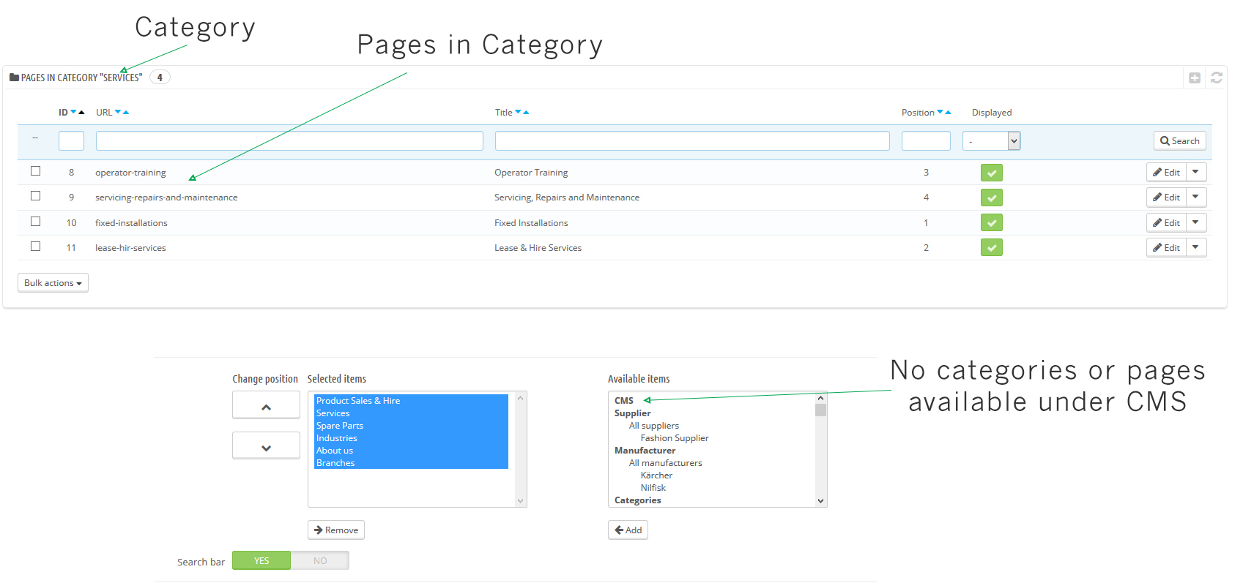This screenshot has width=1243, height=583.
Task: Click the fixed-installations URL cell
Action: point(131,223)
